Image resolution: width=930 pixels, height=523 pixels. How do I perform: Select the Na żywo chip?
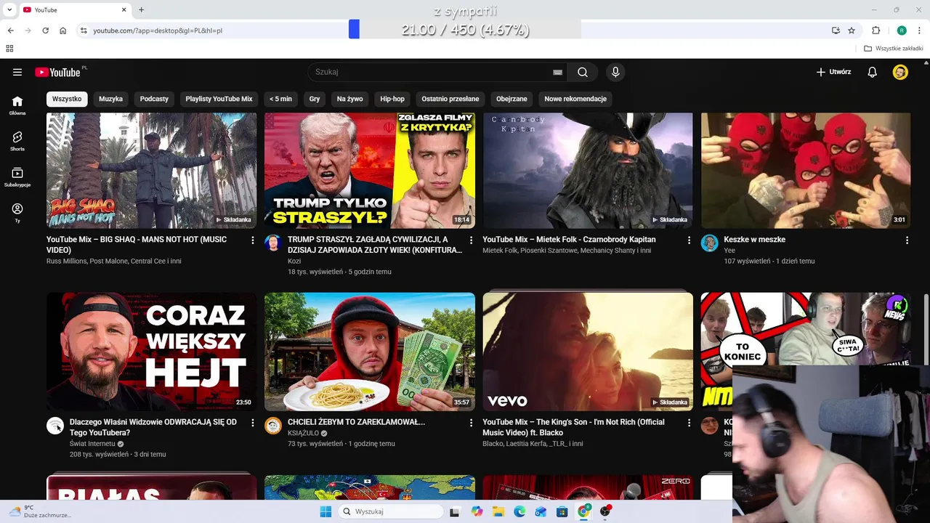pyautogui.click(x=349, y=99)
